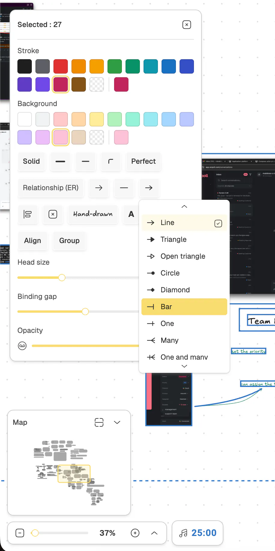Select the One and many option
Viewport: 275px width, 551px height.
click(x=184, y=357)
